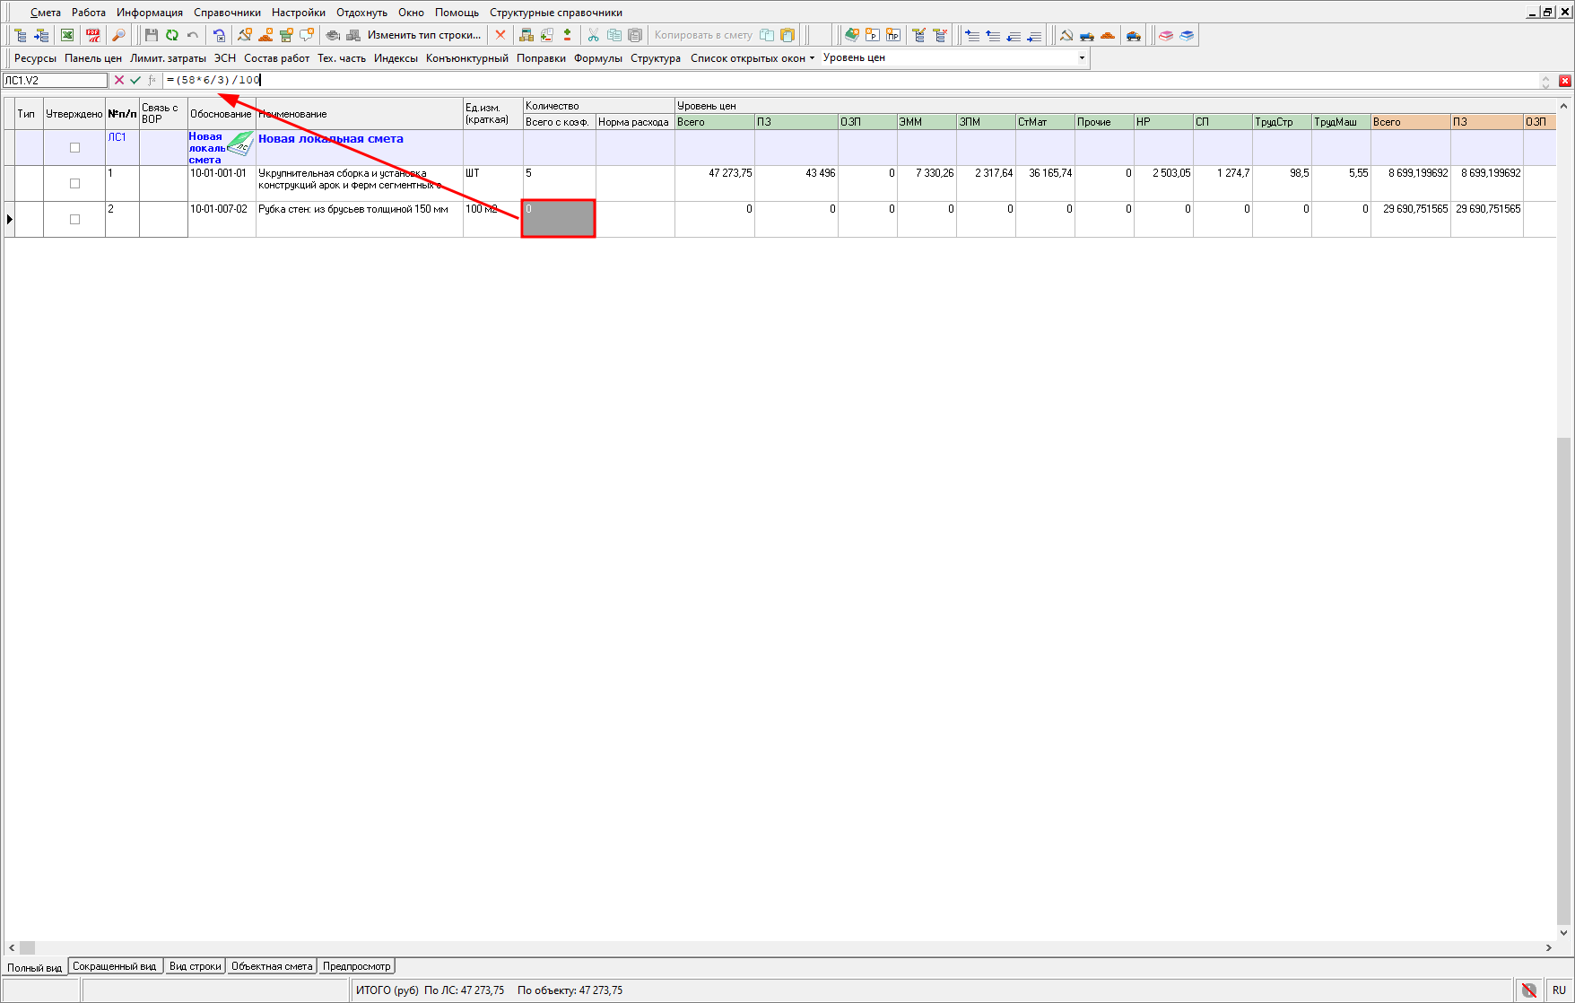Viewport: 1575px width, 1003px height.
Task: Open the Справочники menu
Action: [x=227, y=13]
